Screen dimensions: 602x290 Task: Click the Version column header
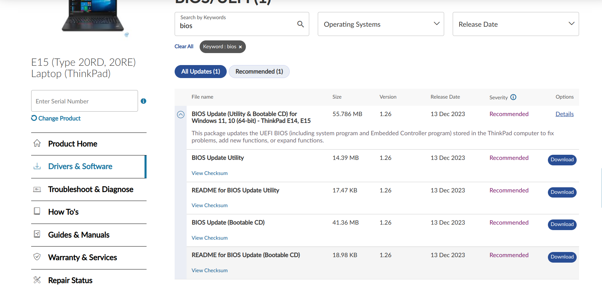[x=388, y=97]
